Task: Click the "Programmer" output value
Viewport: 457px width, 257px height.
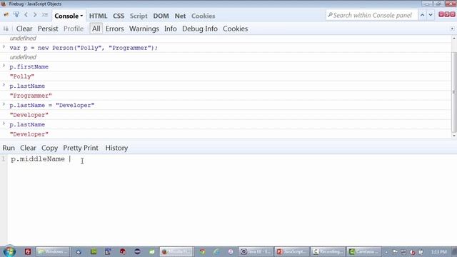Action: (31, 96)
